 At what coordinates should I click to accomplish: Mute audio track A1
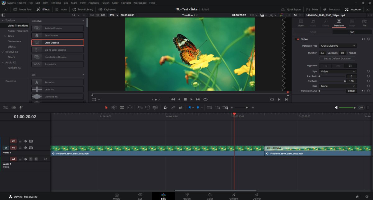(x=36, y=159)
